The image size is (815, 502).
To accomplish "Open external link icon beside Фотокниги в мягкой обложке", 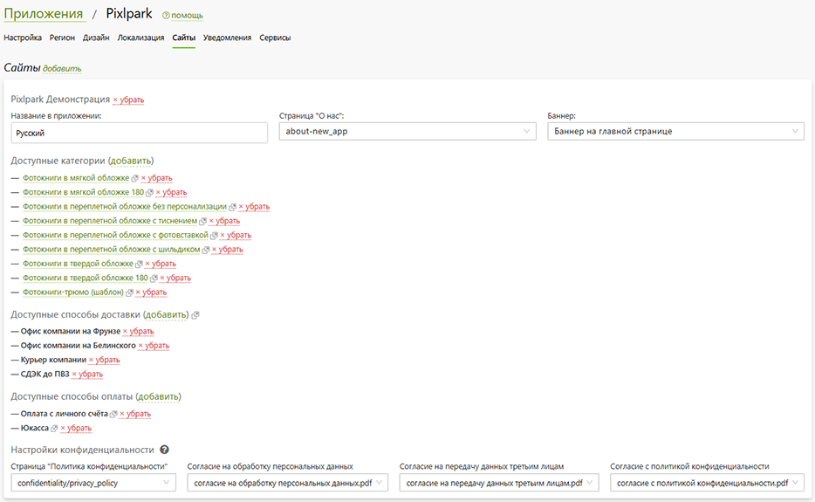I will (x=134, y=178).
